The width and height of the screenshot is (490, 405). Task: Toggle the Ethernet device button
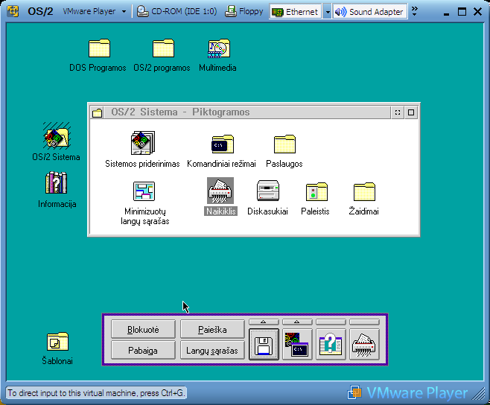[x=295, y=12]
